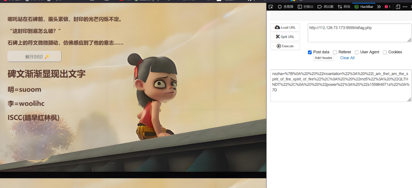The width and height of the screenshot is (412, 188).
Task: Click the text 李=woolihc
Action: coord(26,104)
